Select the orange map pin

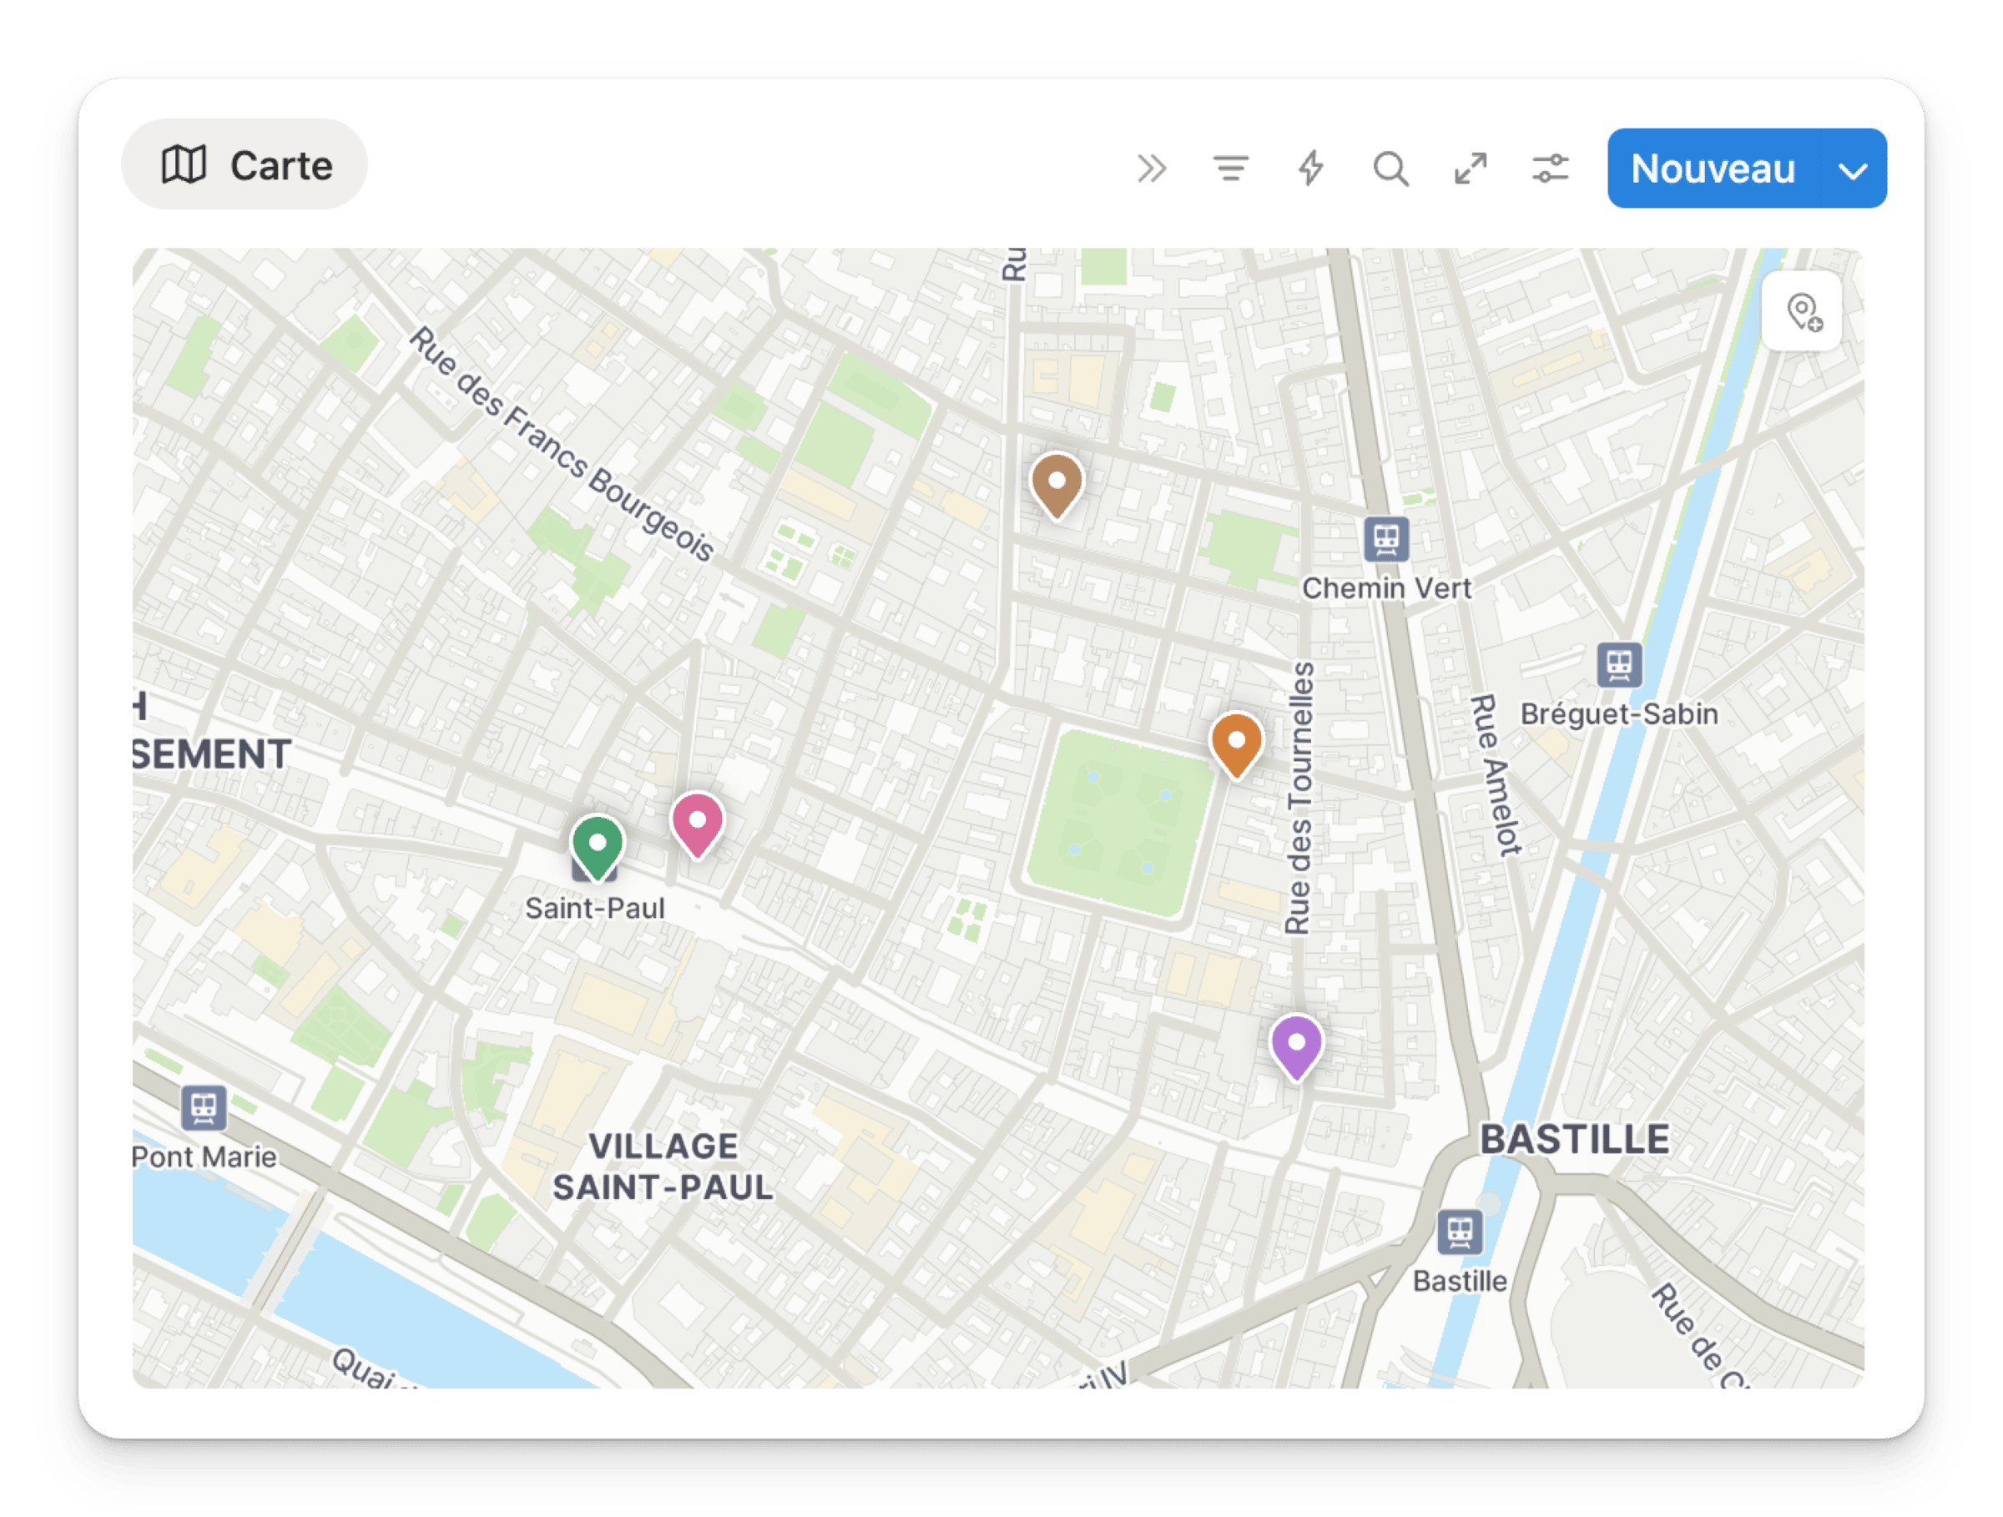[x=1236, y=743]
